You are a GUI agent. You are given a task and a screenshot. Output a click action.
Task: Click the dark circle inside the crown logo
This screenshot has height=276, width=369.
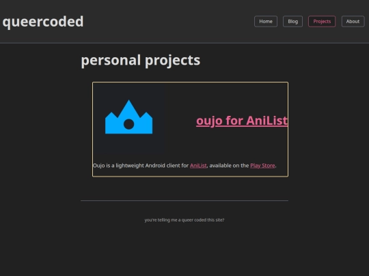[x=128, y=124]
